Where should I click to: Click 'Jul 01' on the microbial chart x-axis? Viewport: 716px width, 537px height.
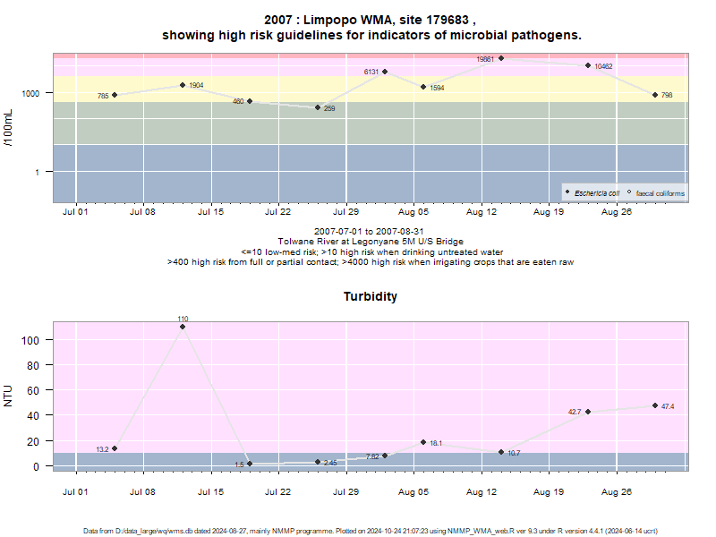pos(75,212)
